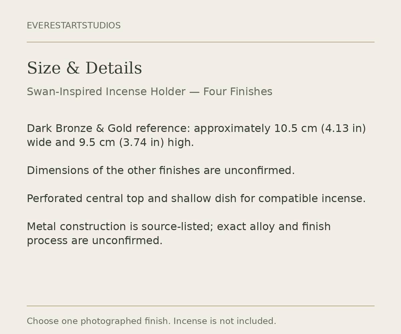Click the Choose one photographed finish text

[99, 321]
